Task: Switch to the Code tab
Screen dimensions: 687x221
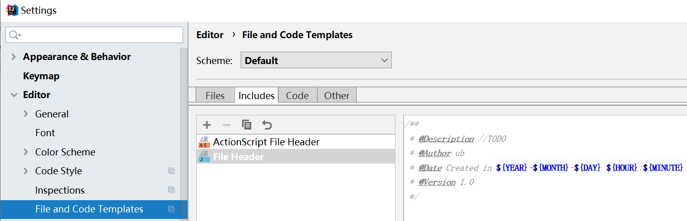Action: [x=297, y=96]
